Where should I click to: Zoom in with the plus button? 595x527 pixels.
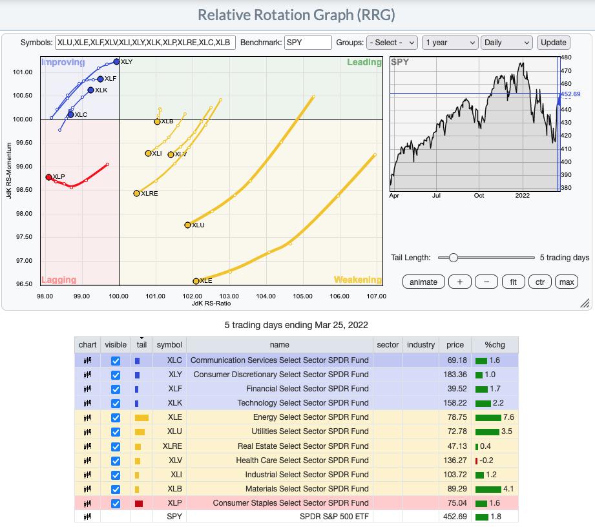pos(460,282)
